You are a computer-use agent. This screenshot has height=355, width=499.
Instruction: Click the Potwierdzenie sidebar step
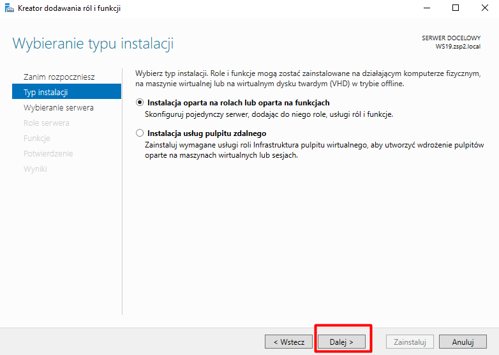pyautogui.click(x=48, y=153)
